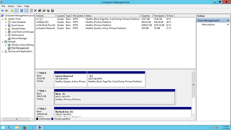Screen dimensions: 231x130
Task: Sort by Layout column header
Action: (60, 16)
